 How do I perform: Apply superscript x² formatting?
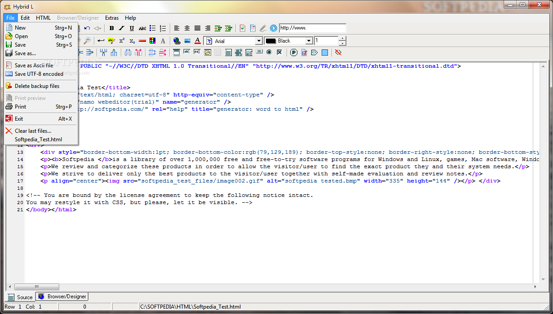coord(122,40)
